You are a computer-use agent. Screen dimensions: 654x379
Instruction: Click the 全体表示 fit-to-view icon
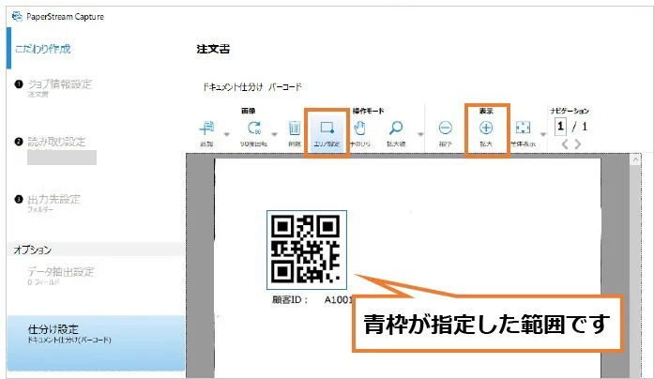pos(523,128)
